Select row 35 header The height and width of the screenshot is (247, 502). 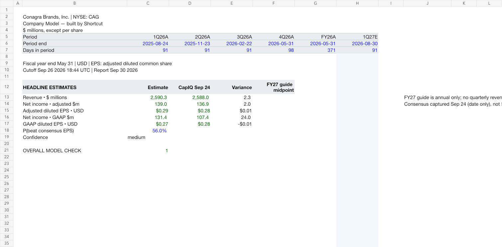click(7, 243)
